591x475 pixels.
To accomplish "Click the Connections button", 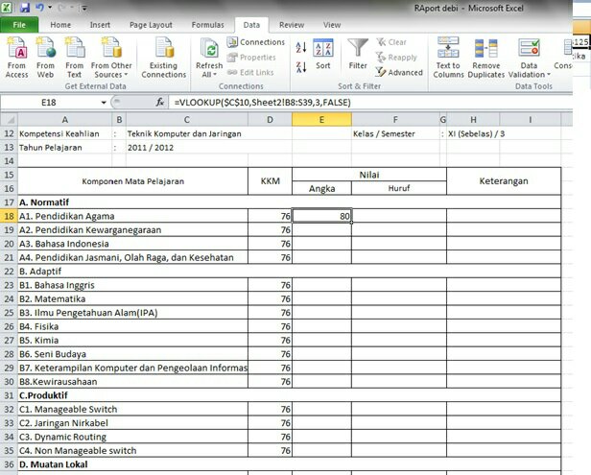I will (256, 42).
